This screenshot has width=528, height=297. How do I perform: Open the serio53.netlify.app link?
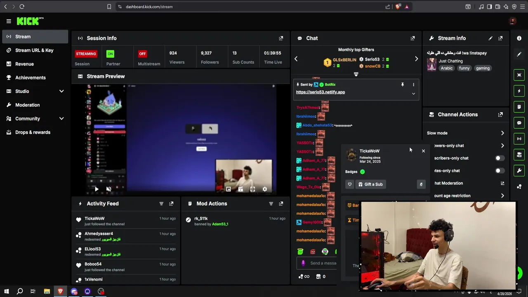(321, 92)
